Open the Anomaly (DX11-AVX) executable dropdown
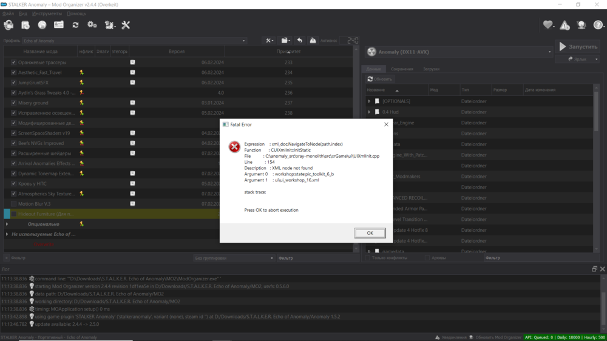 click(459, 52)
